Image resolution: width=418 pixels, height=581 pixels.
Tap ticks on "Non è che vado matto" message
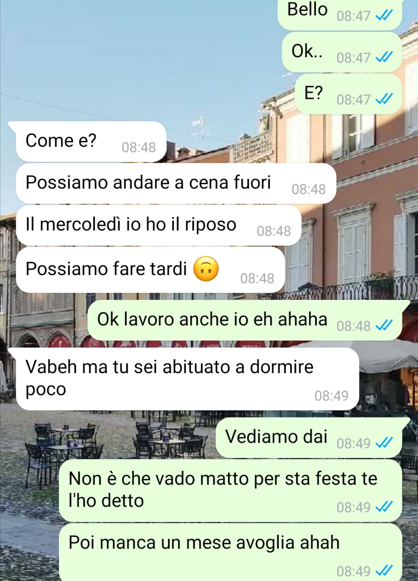384,507
